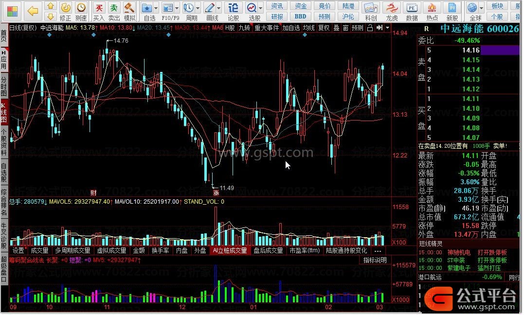Viewport: 524px width, 315px height.
Task: Open the 个股资料 sidebar tab
Action: pos(4,142)
